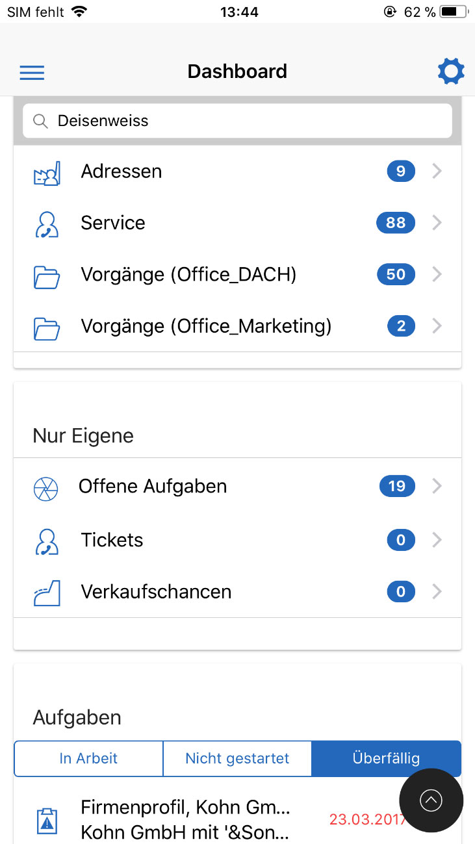Tap the Service headset icon
475x844 pixels.
click(x=46, y=224)
